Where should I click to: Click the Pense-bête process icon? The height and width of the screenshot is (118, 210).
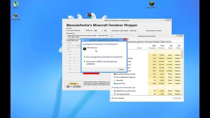point(115,80)
